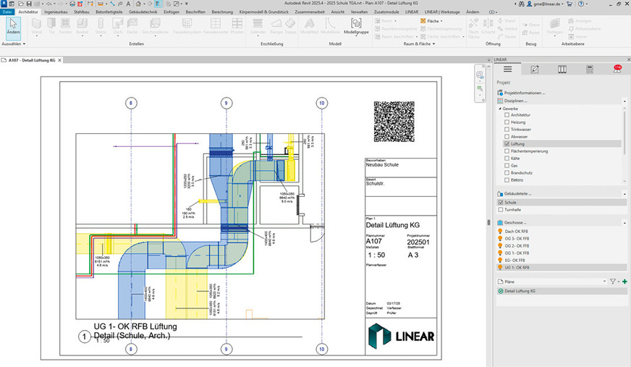Toggle the Dach OK RFB lightbulb
This screenshot has width=631, height=367.
coord(500,231)
